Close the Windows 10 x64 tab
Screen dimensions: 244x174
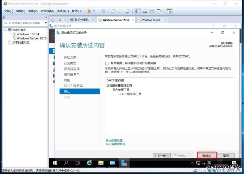(x=165, y=20)
